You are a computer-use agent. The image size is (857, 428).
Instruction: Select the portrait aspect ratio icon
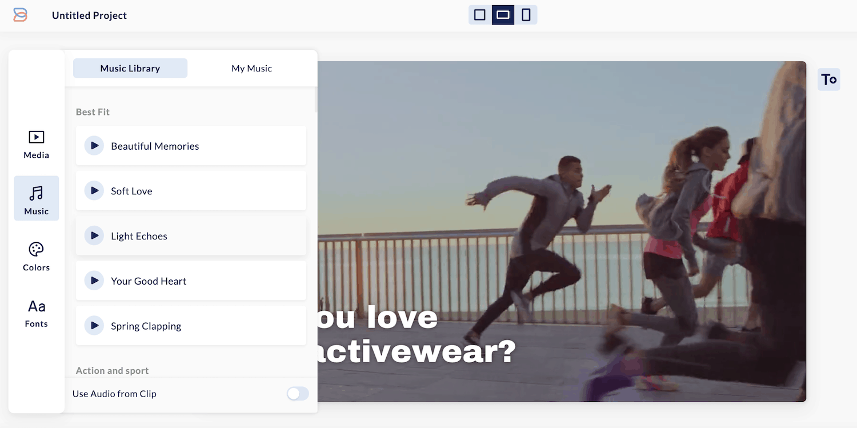(526, 15)
